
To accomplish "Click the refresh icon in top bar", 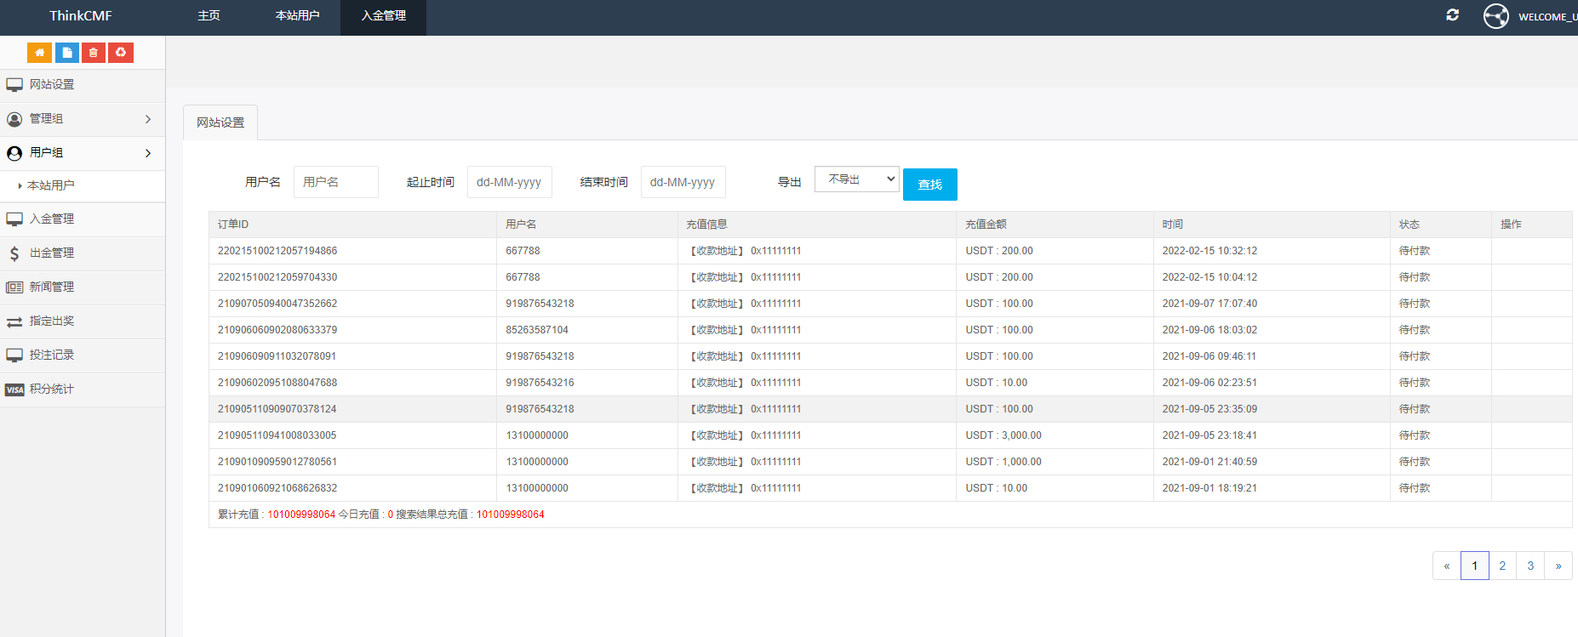I will point(1452,15).
